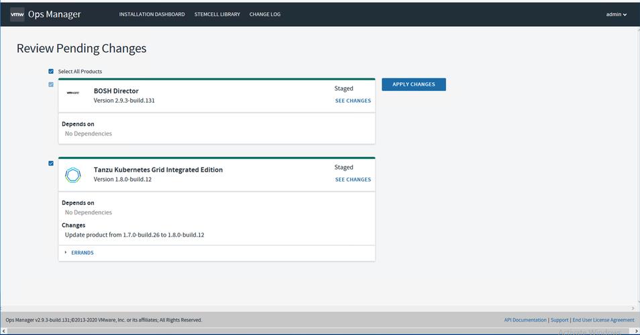Toggle the BOSH Director checkbox

click(x=51, y=84)
